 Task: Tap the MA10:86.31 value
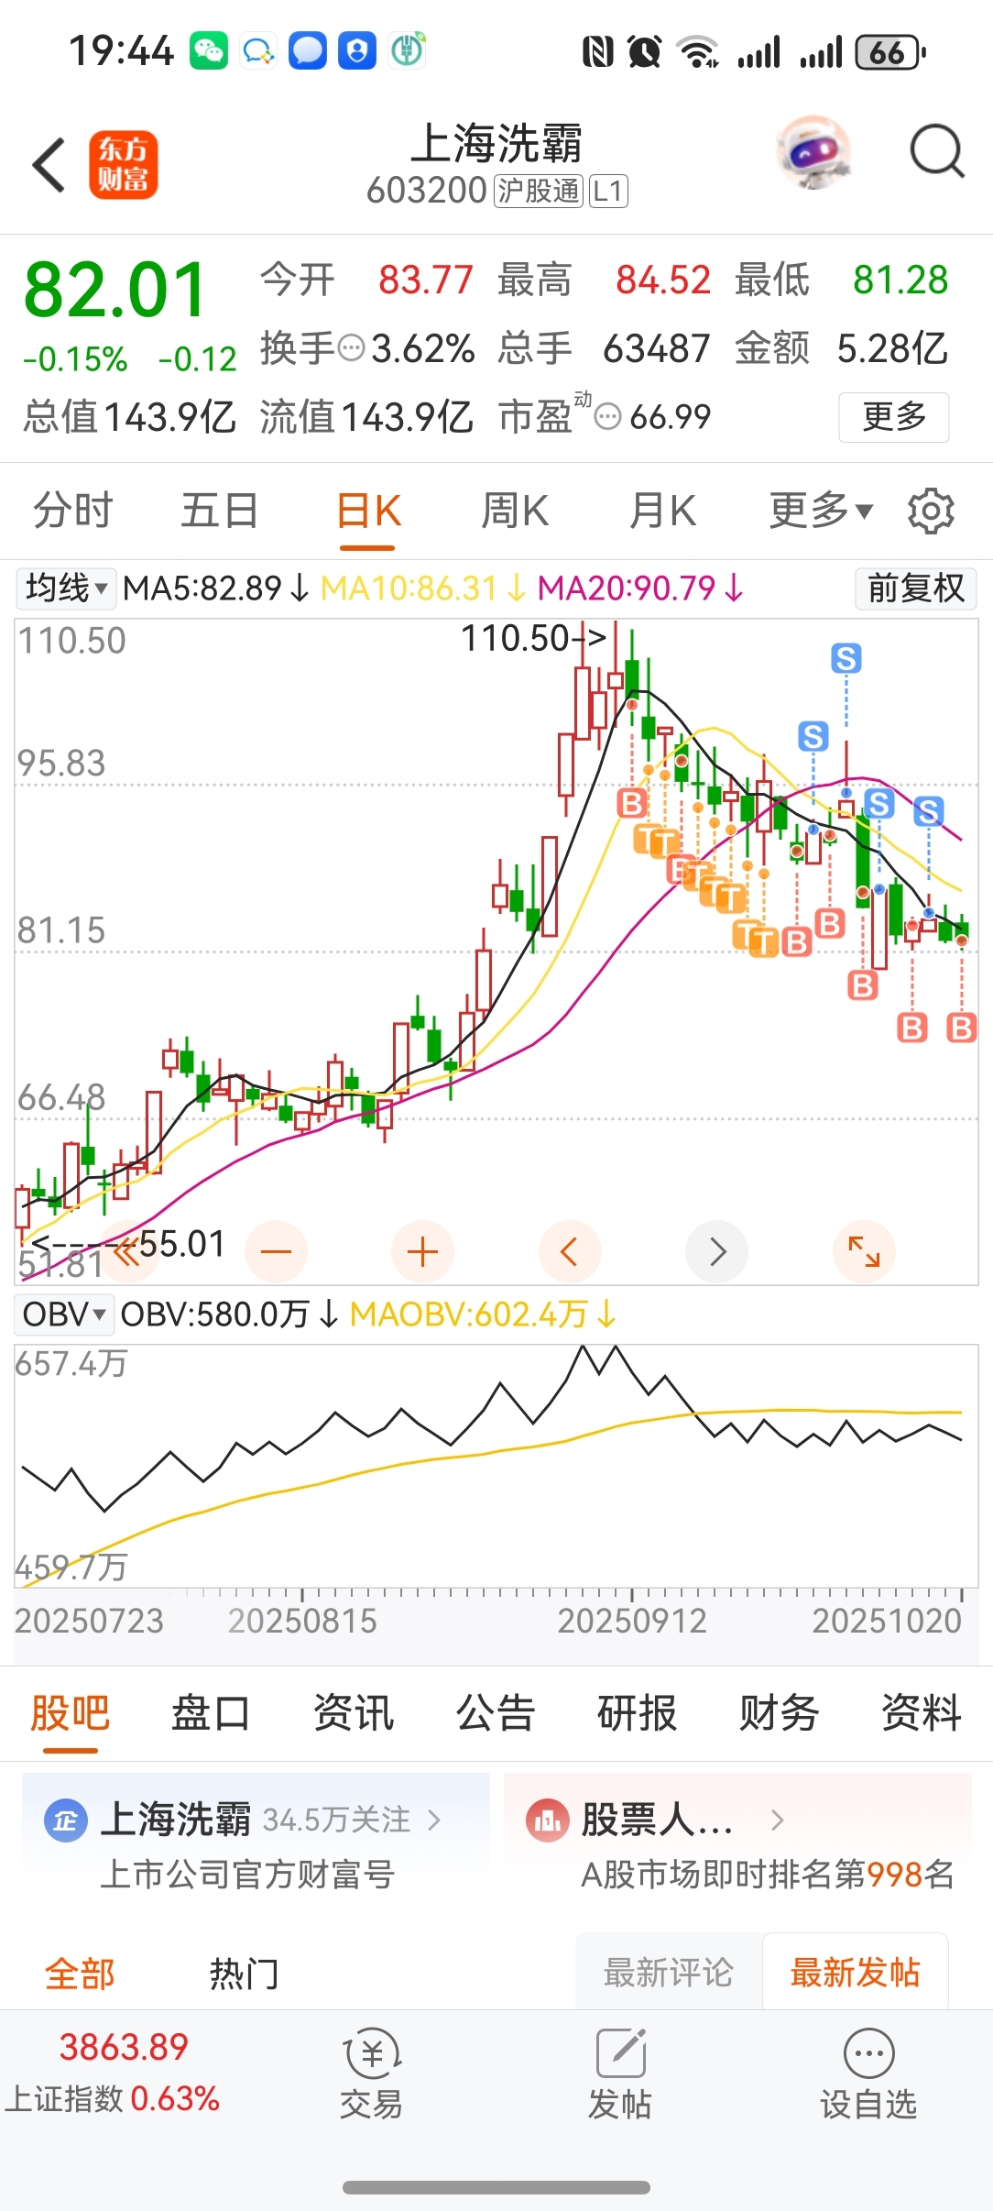[x=423, y=588]
